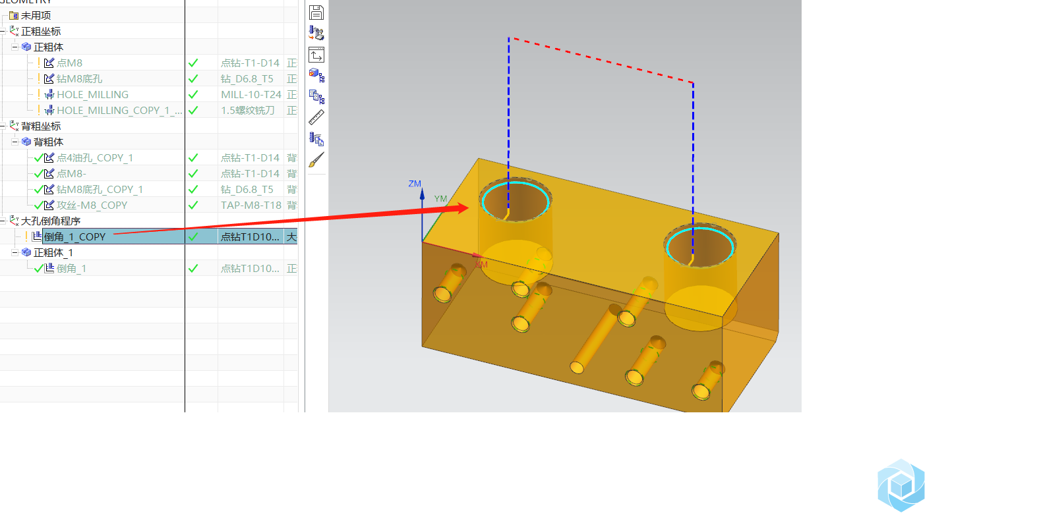Select the HOLE_MILLING_COPY_1 operation
1064x521 pixels.
pos(119,110)
